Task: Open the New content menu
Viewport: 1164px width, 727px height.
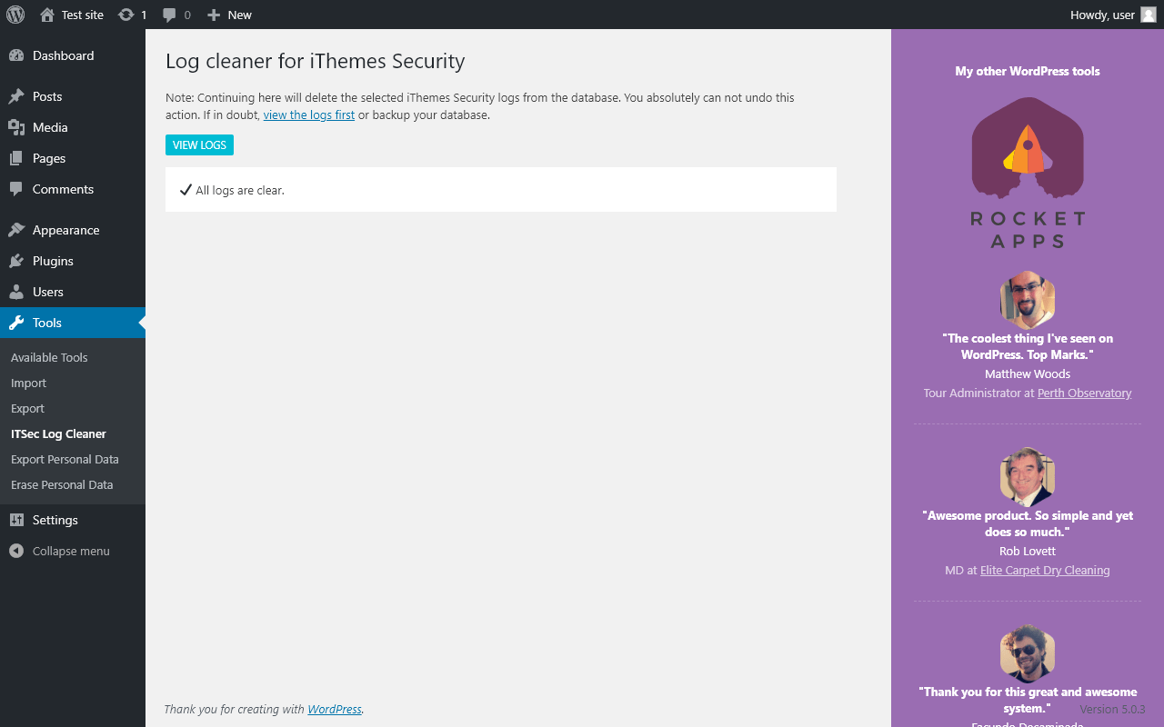Action: point(229,15)
